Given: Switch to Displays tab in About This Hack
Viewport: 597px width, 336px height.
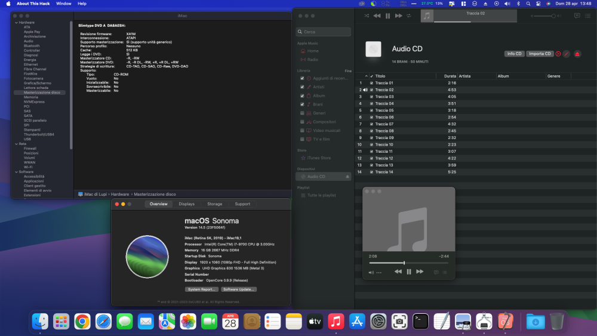Looking at the screenshot, I should (x=186, y=204).
